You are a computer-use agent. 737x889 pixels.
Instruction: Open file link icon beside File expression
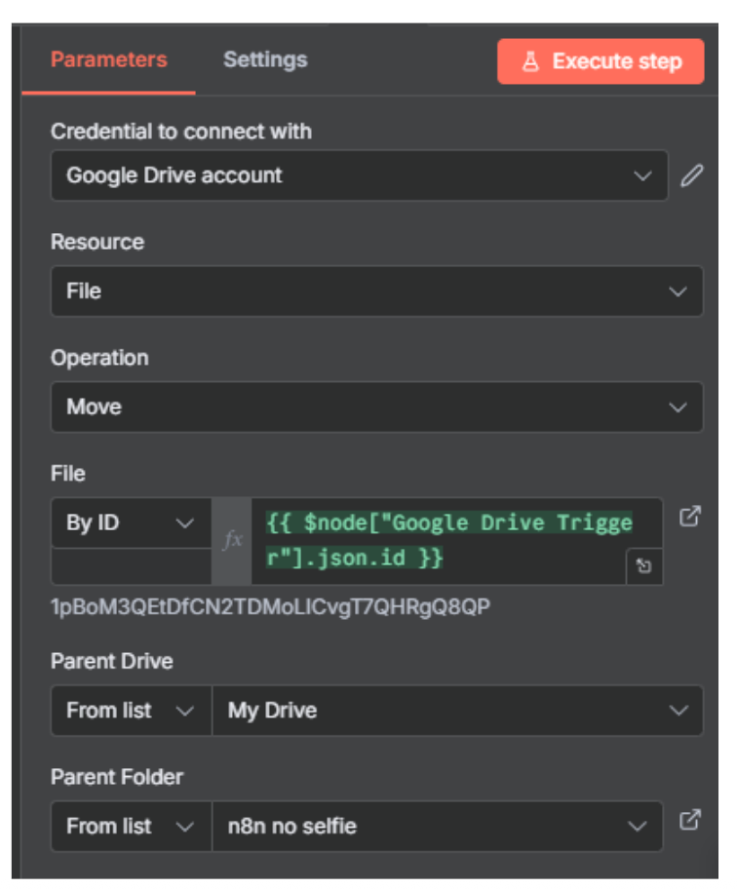click(x=690, y=516)
